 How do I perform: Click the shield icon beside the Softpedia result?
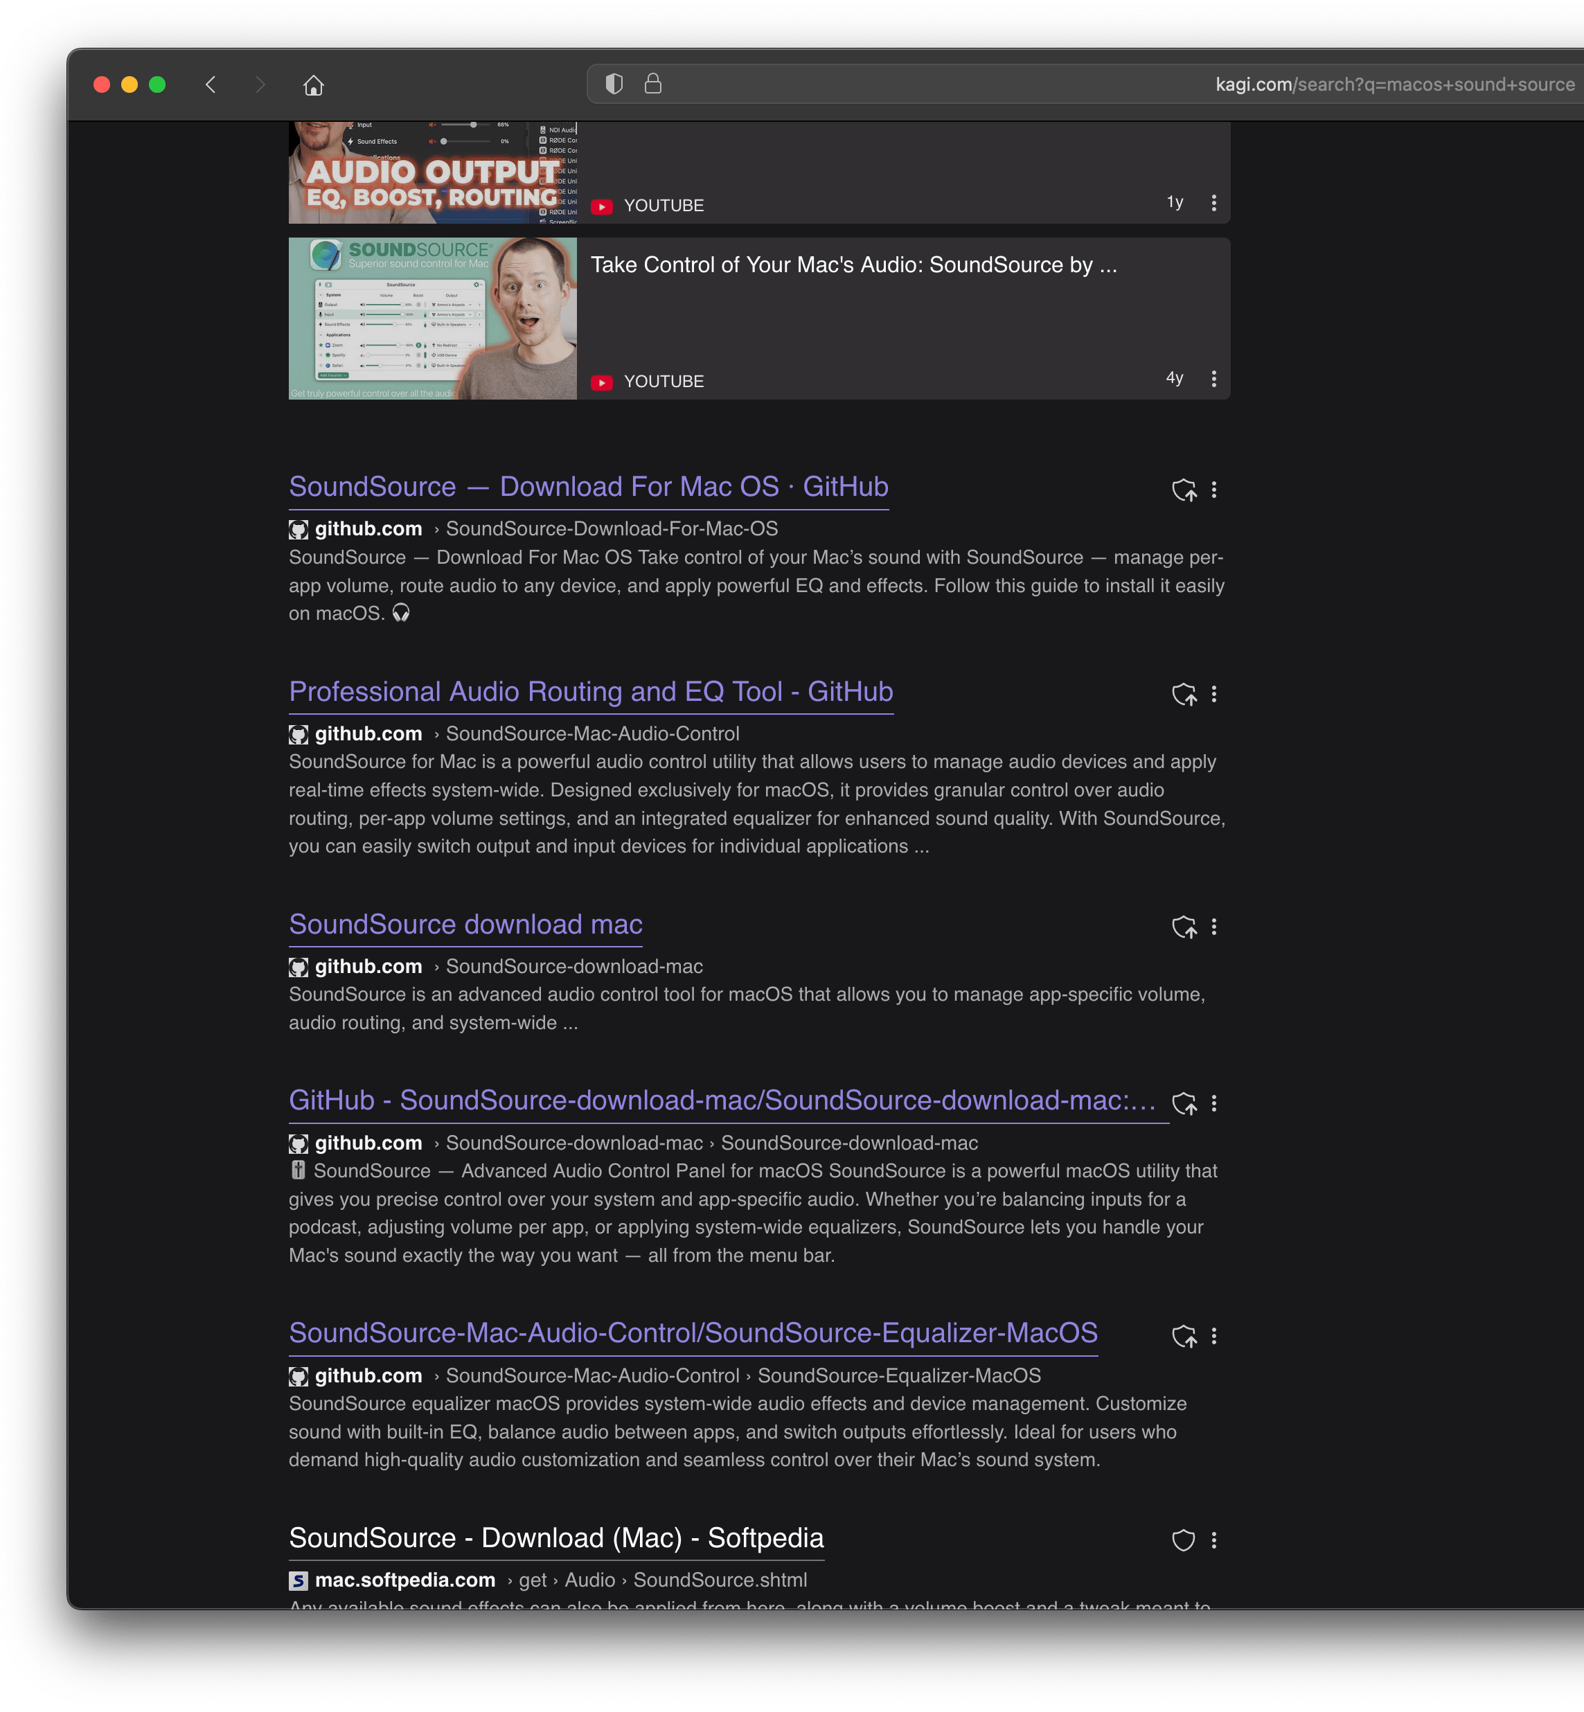click(1184, 1541)
